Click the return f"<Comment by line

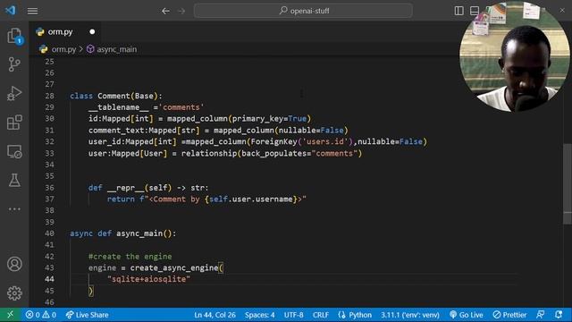coord(206,199)
